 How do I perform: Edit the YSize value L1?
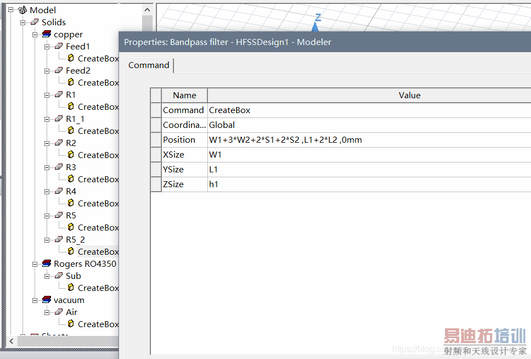pos(369,170)
